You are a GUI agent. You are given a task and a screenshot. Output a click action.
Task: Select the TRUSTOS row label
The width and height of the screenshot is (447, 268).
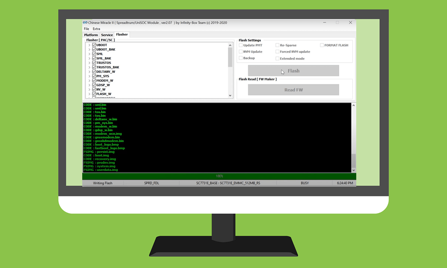(x=104, y=63)
